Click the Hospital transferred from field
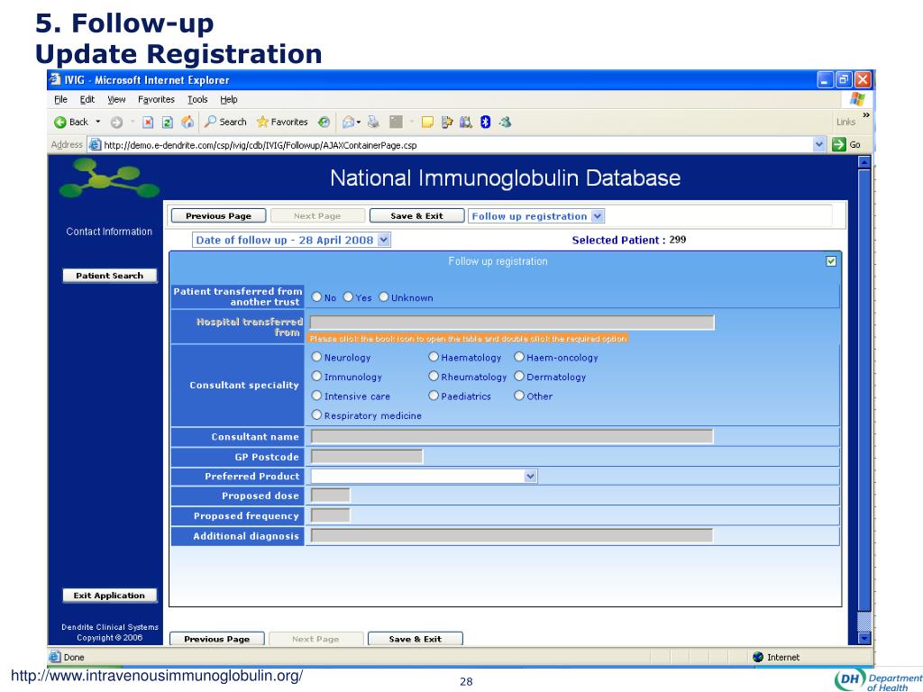The width and height of the screenshot is (923, 692). [512, 323]
